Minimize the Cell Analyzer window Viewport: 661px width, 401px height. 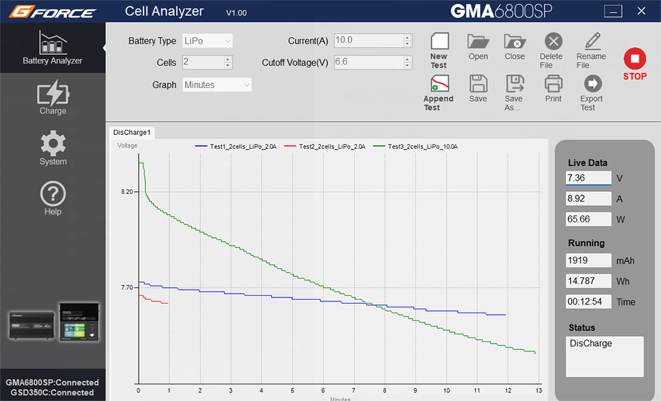pyautogui.click(x=613, y=11)
